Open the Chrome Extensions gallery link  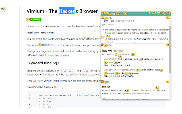pyautogui.click(x=93, y=39)
